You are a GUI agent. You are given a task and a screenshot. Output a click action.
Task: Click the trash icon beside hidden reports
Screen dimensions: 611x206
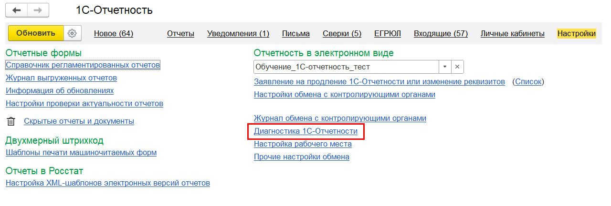11,121
